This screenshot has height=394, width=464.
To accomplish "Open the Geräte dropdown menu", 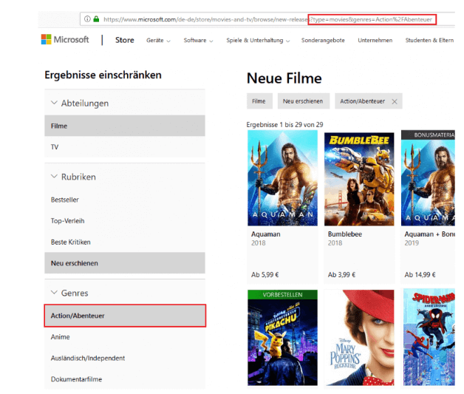I will pyautogui.click(x=158, y=40).
